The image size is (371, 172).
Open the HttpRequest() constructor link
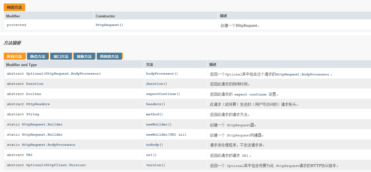coord(109,25)
